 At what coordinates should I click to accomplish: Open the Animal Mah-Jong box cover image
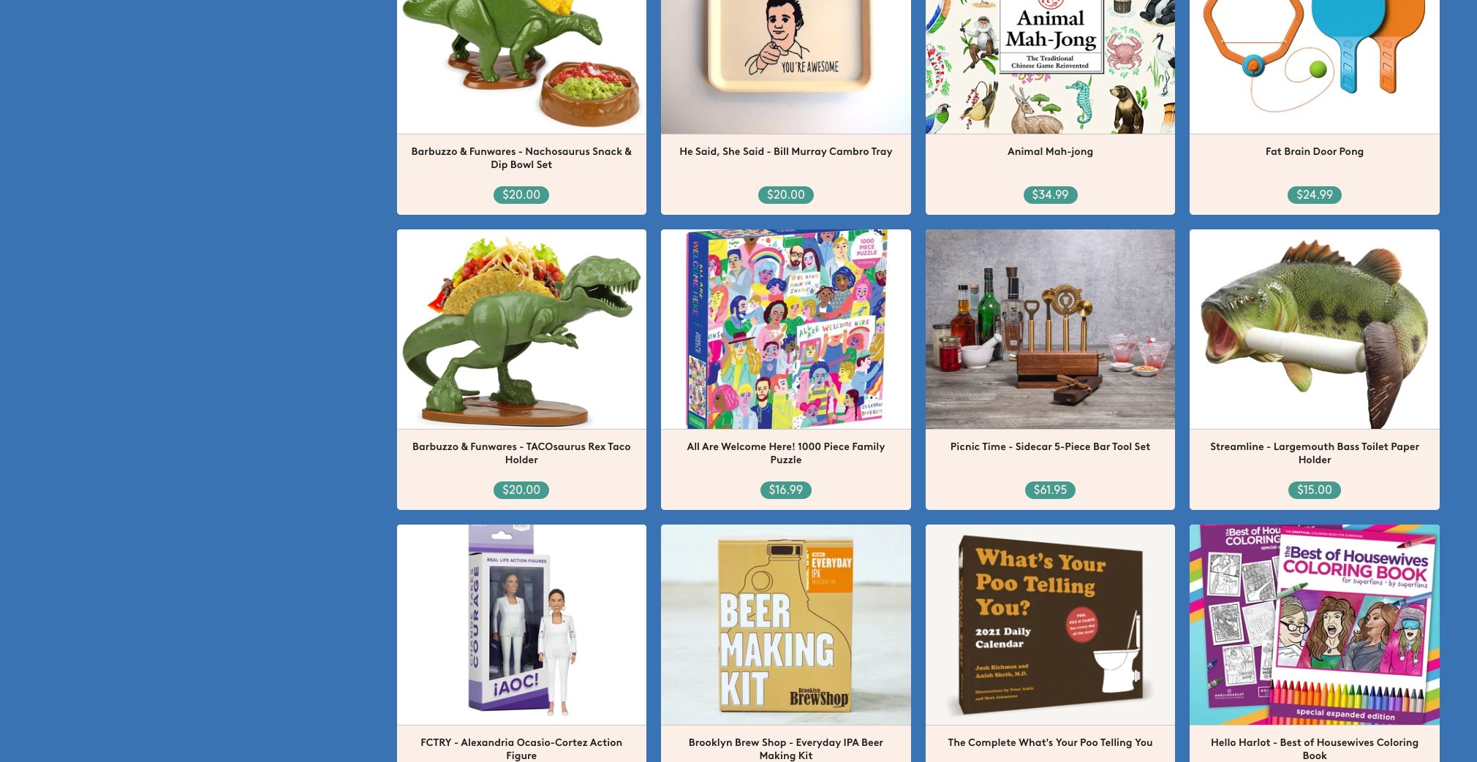pos(1050,66)
